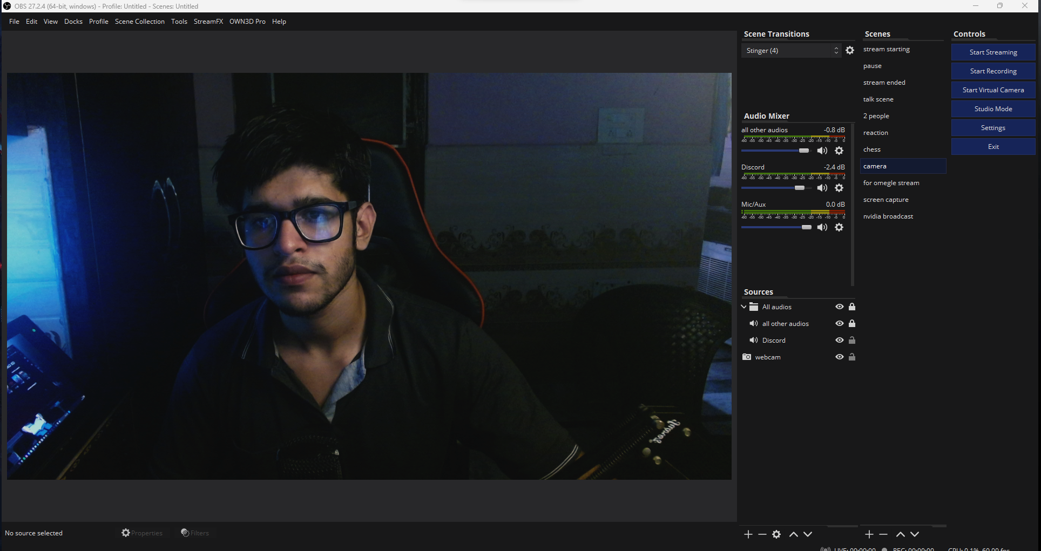This screenshot has width=1041, height=551.
Task: Lock the Discord source
Action: pos(852,340)
